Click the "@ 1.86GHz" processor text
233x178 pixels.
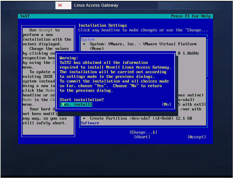(188, 53)
